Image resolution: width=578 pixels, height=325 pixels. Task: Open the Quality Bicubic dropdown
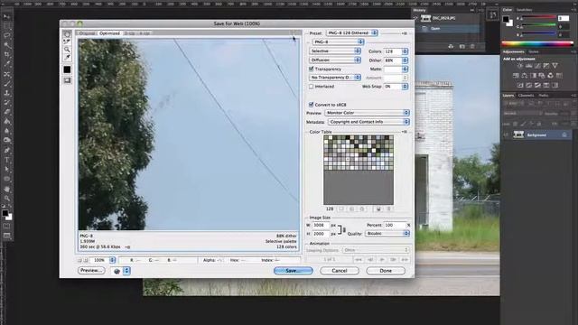387,233
